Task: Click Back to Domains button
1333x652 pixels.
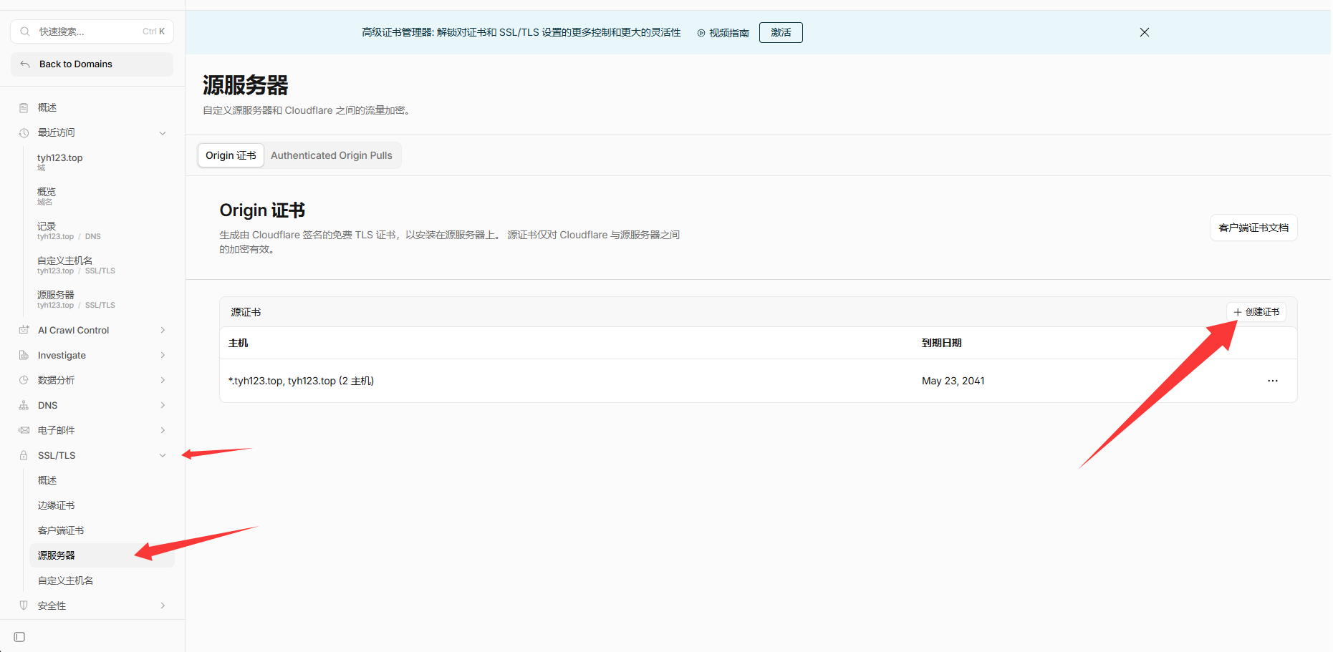Action: [92, 64]
